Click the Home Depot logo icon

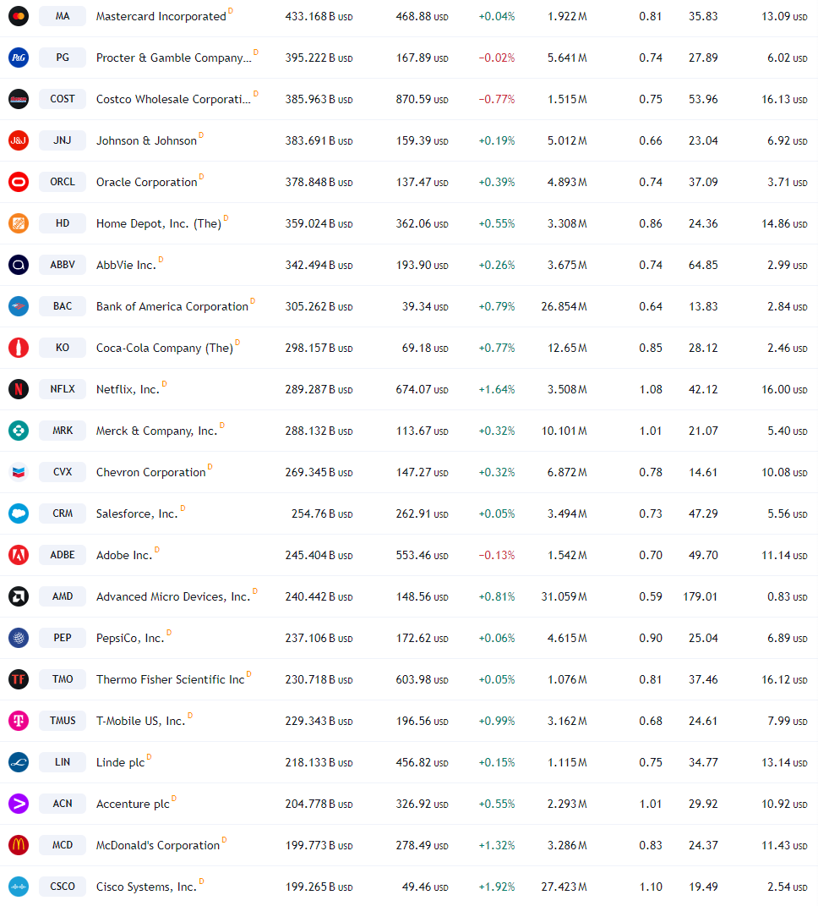point(19,223)
